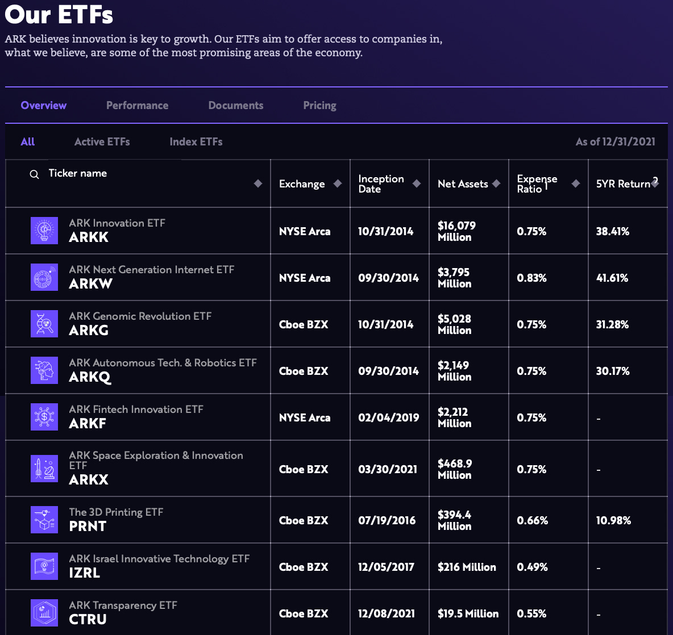
Task: Select the ARK Genomic Revolution DNA icon
Action: (x=44, y=324)
